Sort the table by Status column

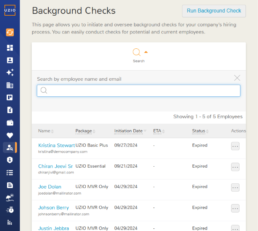(x=200, y=131)
